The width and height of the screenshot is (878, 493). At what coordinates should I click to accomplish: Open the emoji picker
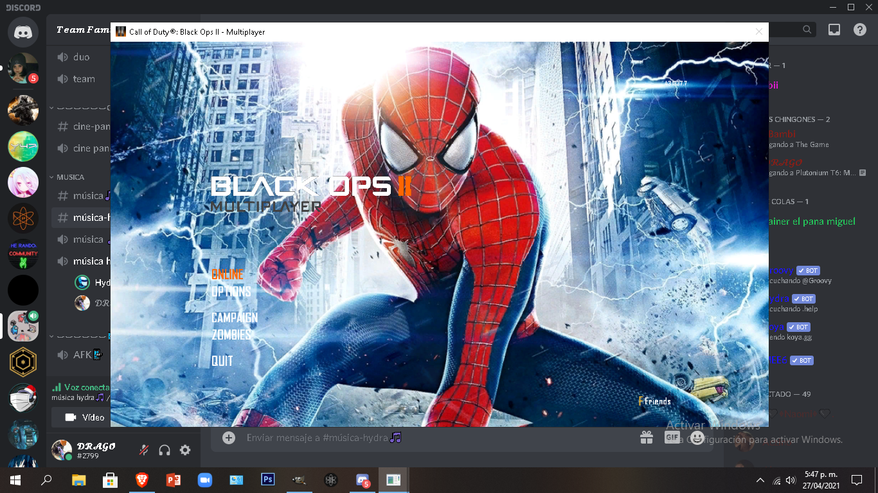coord(698,438)
